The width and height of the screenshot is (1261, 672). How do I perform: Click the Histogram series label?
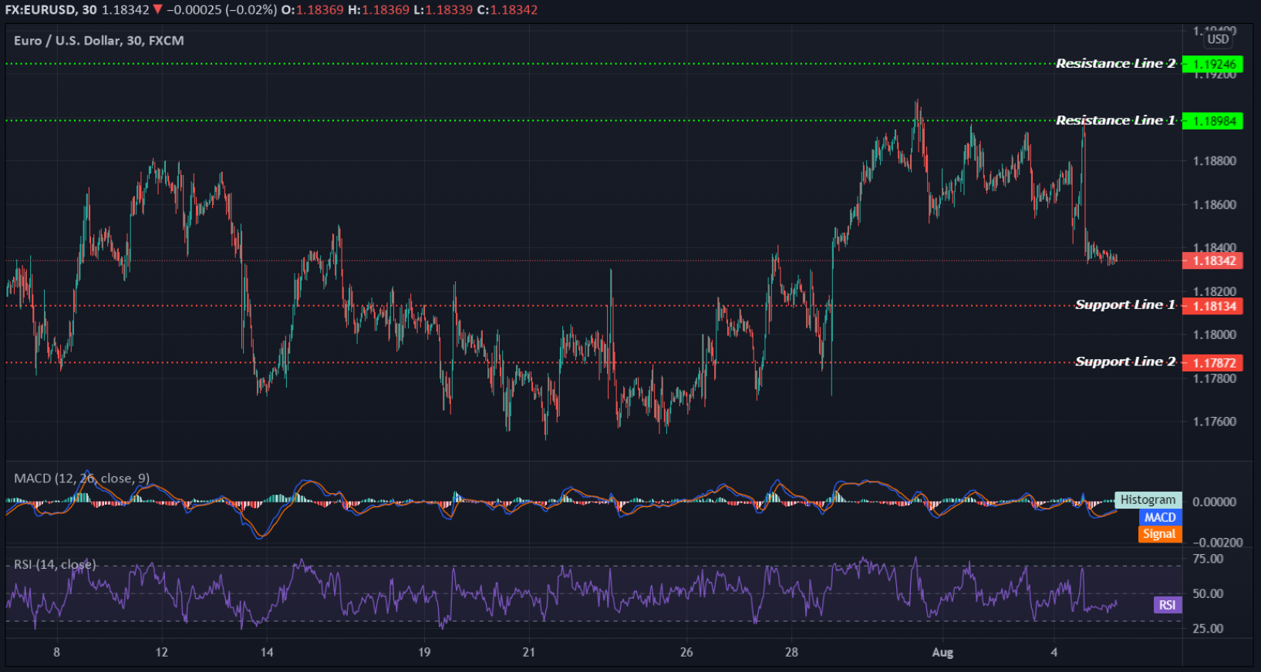(x=1148, y=500)
